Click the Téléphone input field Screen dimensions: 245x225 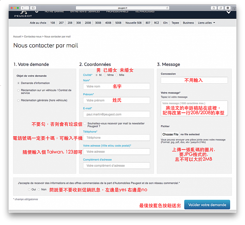[x=116, y=138]
